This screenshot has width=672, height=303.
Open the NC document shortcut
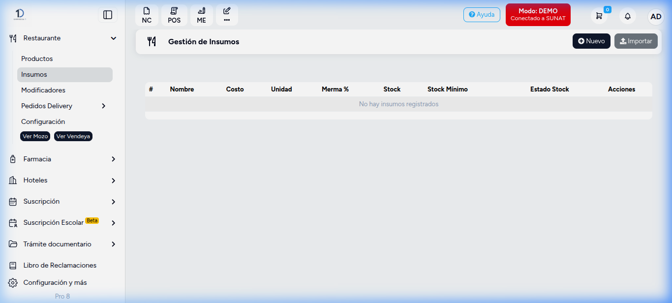[x=147, y=15]
